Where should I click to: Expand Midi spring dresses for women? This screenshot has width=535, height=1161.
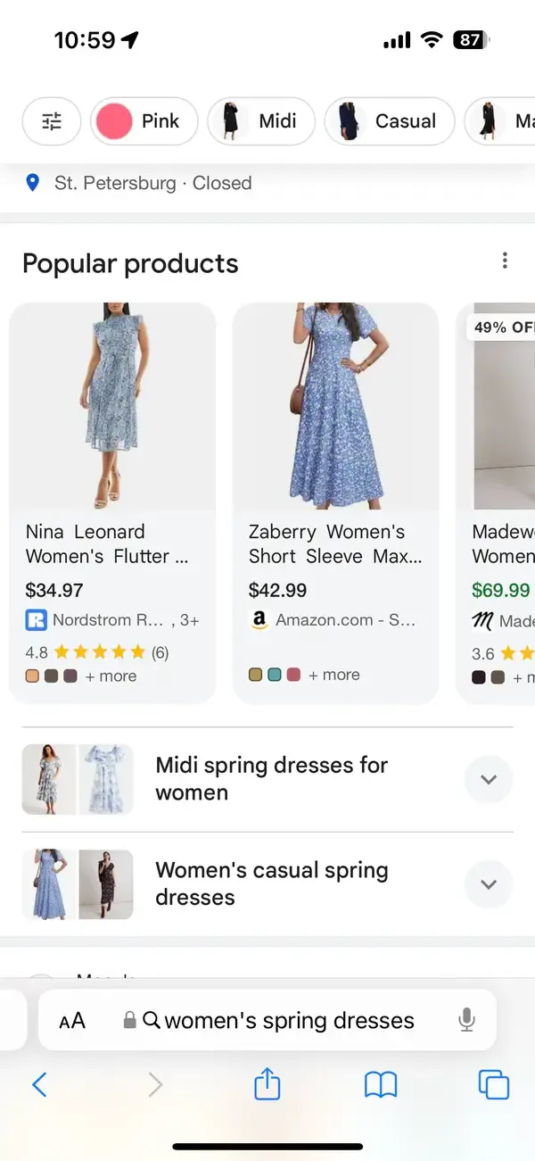point(489,779)
